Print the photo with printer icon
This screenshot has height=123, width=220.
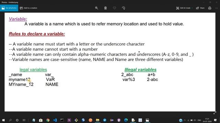[210, 8]
